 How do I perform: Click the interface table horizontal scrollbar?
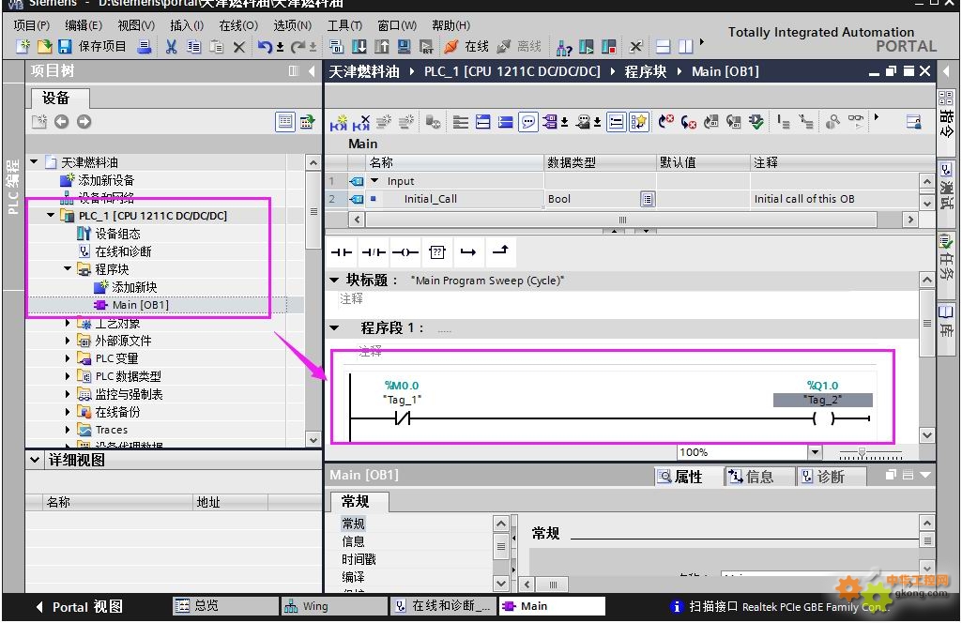coord(621,220)
